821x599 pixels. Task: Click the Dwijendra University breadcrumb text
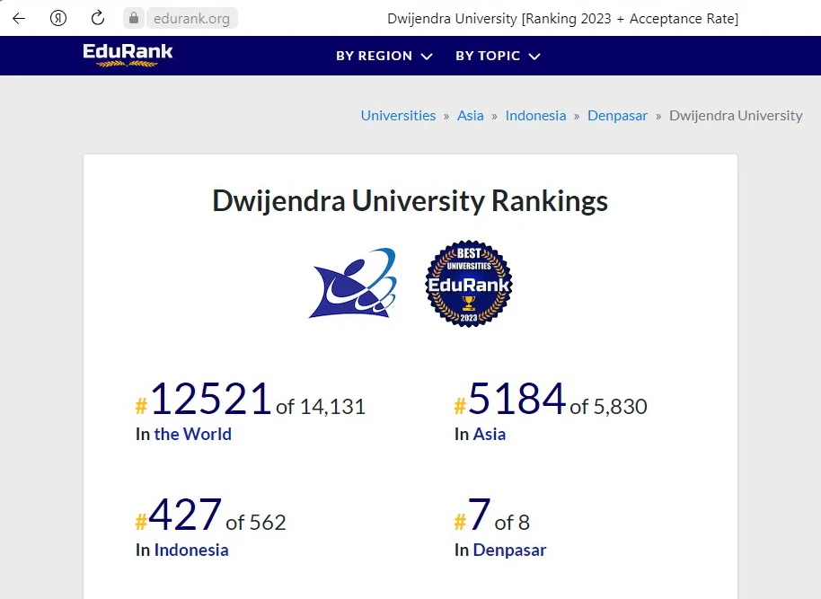click(x=736, y=115)
